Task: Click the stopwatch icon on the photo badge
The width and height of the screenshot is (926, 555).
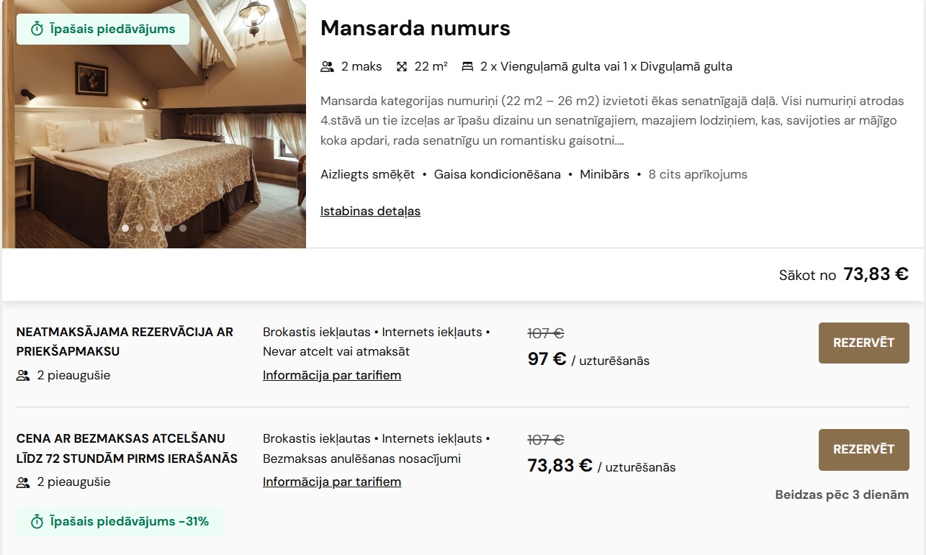Action: (x=37, y=30)
